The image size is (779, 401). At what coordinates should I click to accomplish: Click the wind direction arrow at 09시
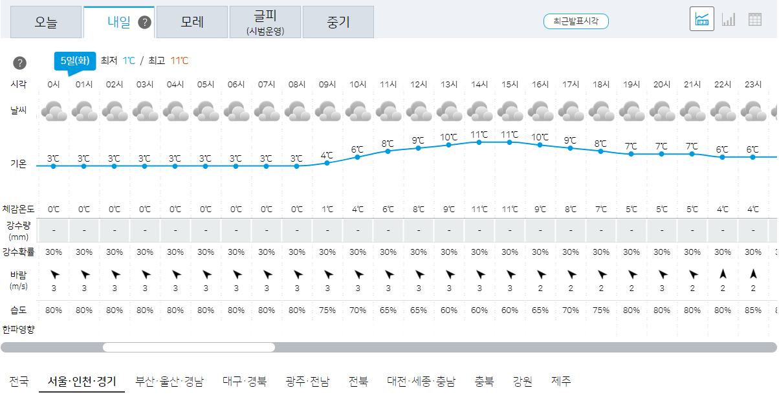pyautogui.click(x=327, y=274)
